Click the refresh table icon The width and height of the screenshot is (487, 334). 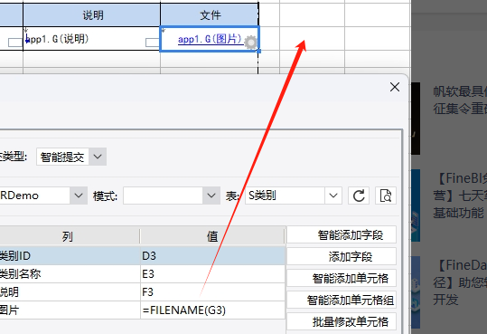point(359,196)
